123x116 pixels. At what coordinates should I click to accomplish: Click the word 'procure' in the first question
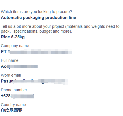(x=63, y=12)
